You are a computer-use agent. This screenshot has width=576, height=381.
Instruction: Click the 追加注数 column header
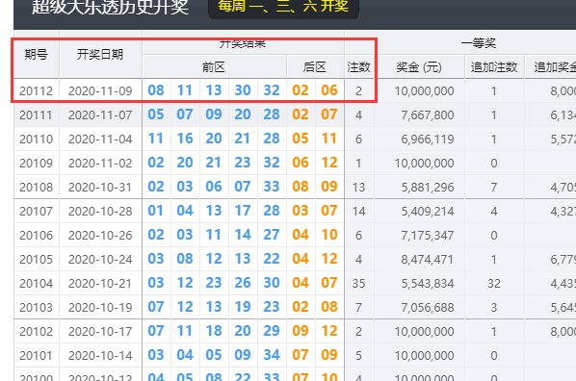pos(494,67)
